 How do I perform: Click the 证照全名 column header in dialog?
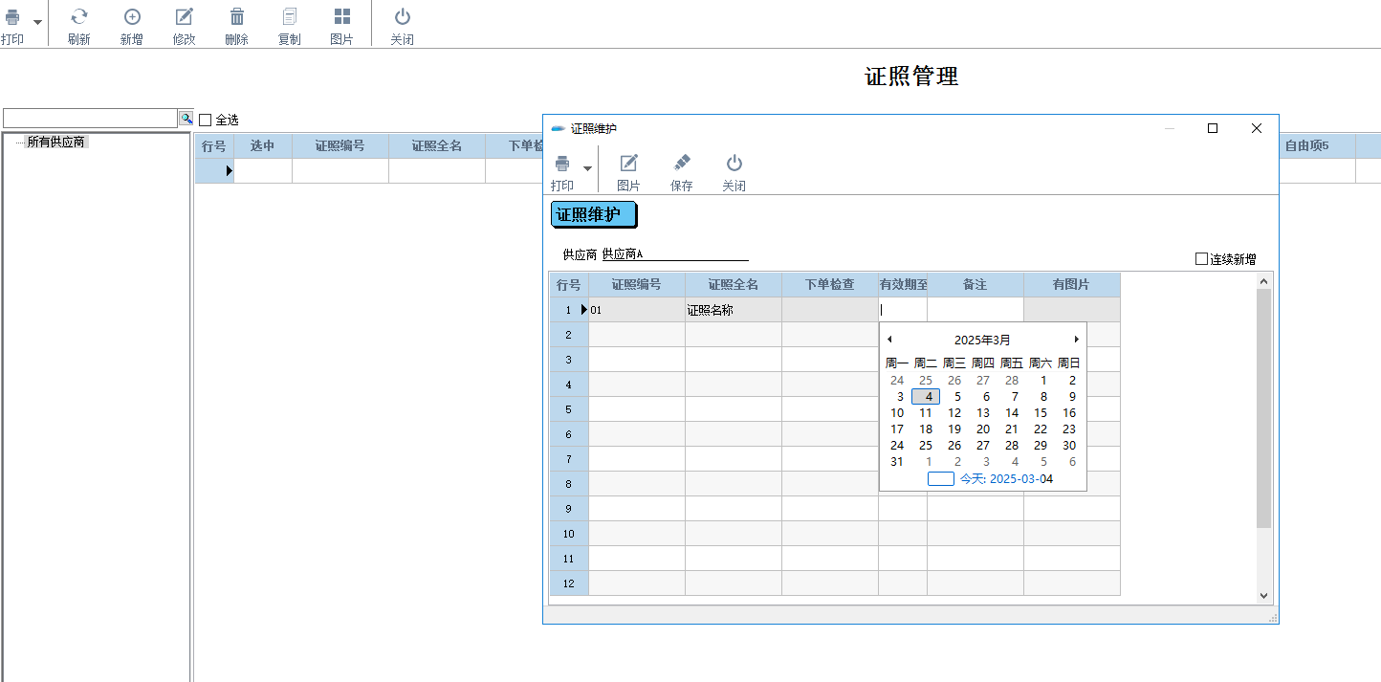coord(733,285)
